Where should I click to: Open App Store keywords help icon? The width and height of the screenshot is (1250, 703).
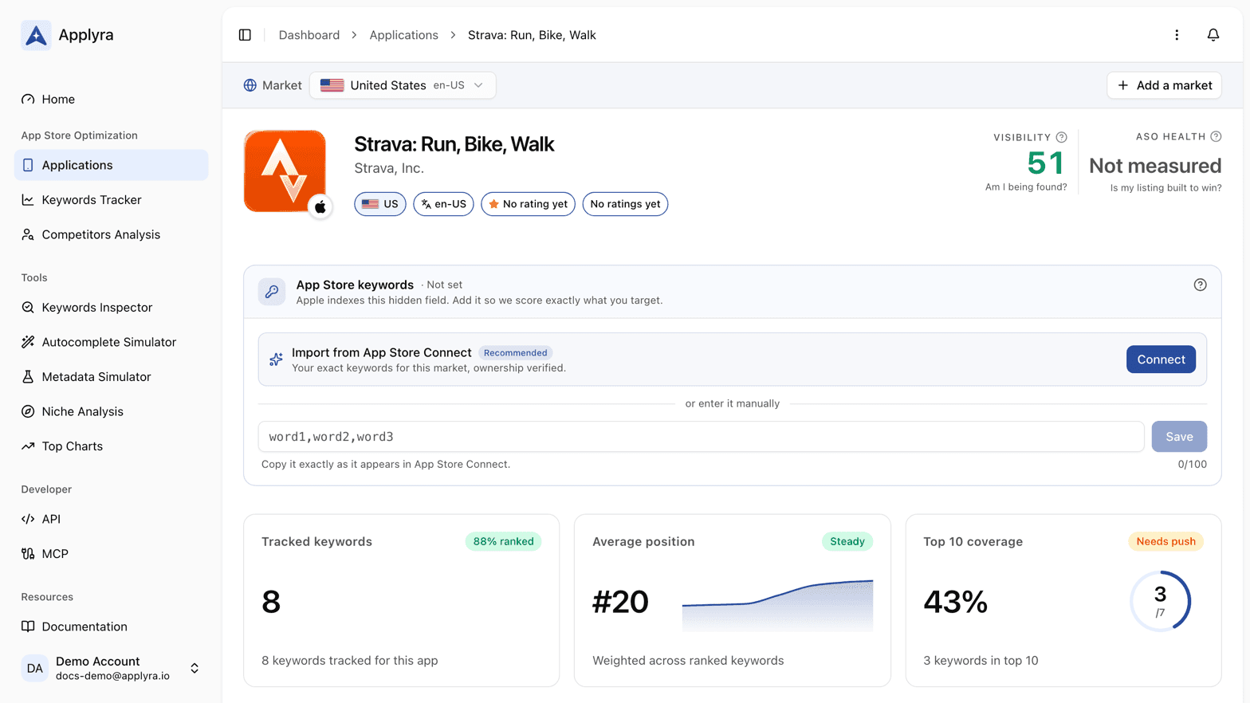point(1201,285)
